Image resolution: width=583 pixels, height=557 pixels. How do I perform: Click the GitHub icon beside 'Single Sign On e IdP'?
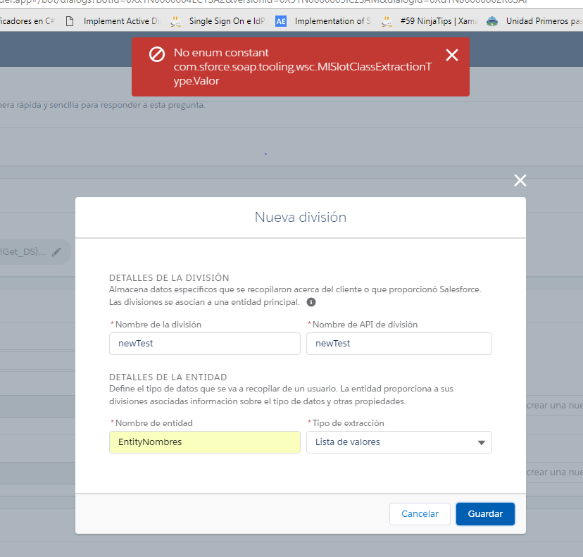pos(176,20)
